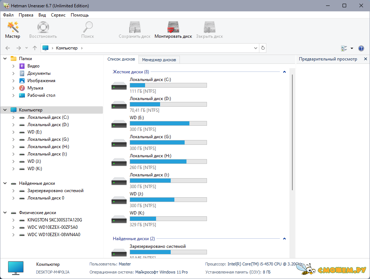Collapse Найденные диски (2) section in list

pyautogui.click(x=284, y=239)
